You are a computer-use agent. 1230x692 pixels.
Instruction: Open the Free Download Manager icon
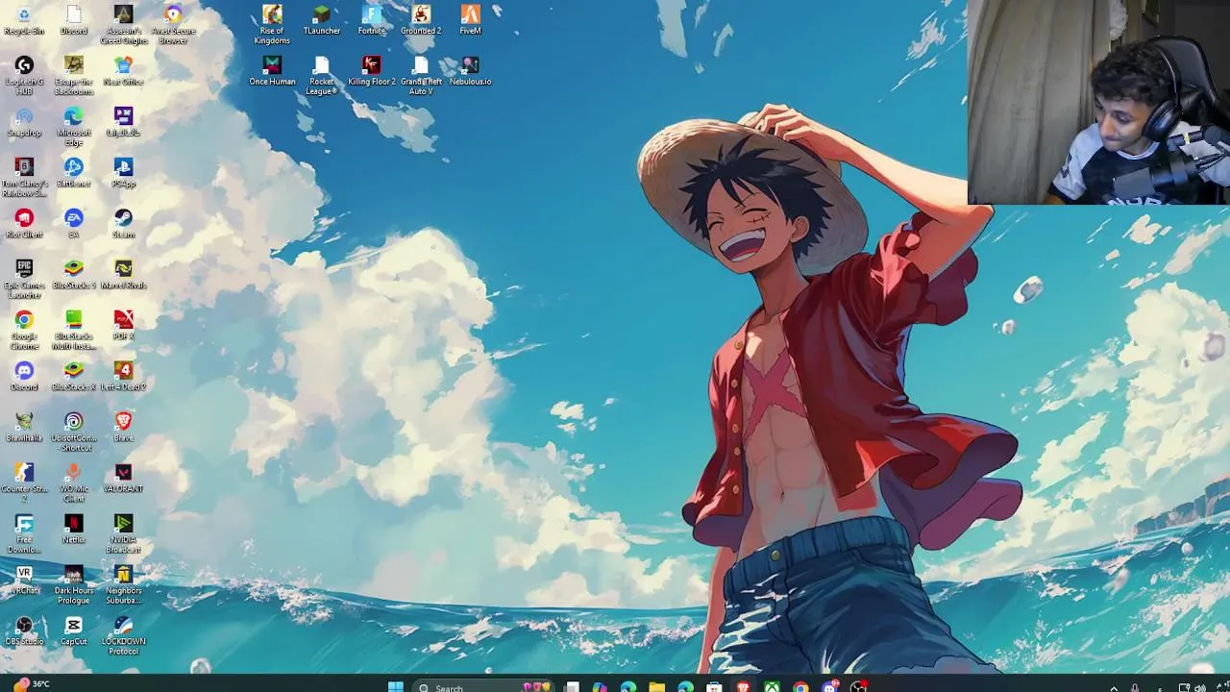[24, 534]
